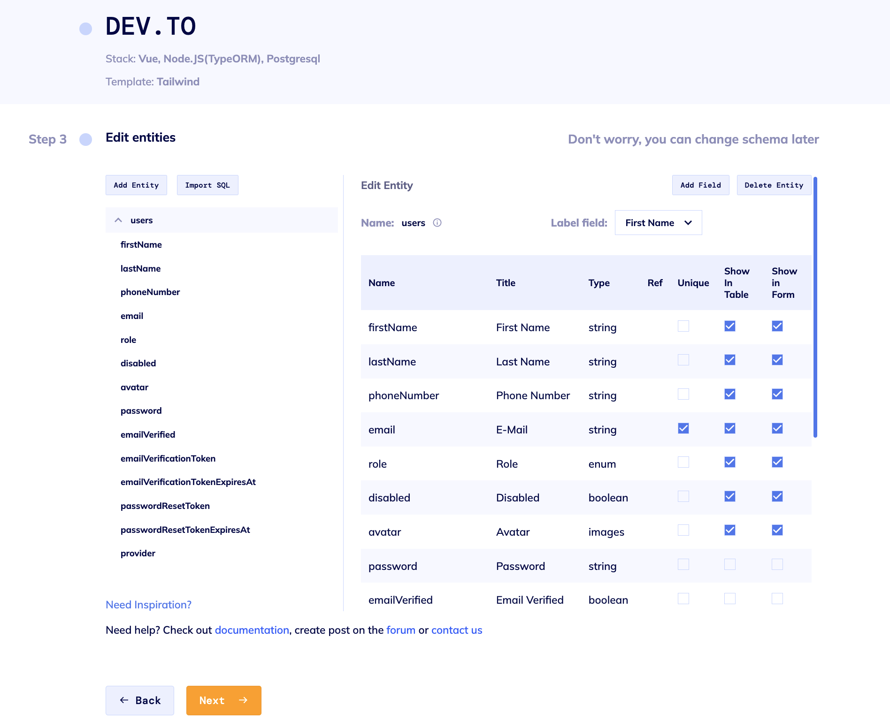Click the right arrow on Next button

[x=243, y=700]
